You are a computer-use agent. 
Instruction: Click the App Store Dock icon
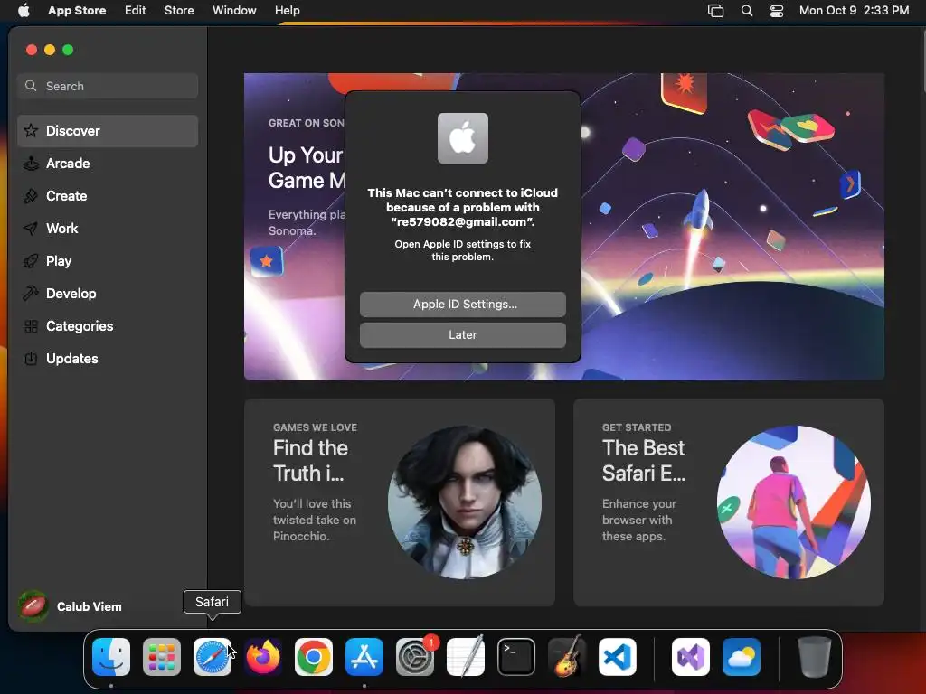tap(364, 657)
